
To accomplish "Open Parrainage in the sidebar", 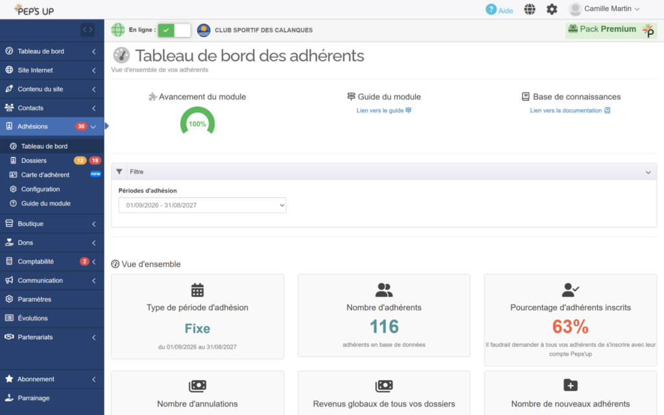I will click(52, 398).
